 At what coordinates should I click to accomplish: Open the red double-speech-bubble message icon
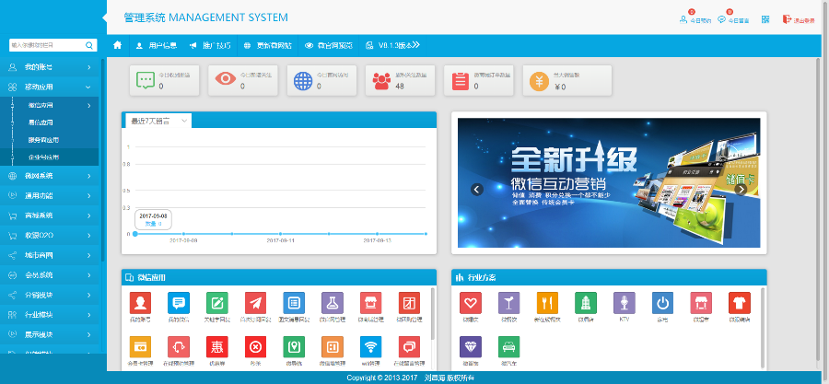(410, 347)
